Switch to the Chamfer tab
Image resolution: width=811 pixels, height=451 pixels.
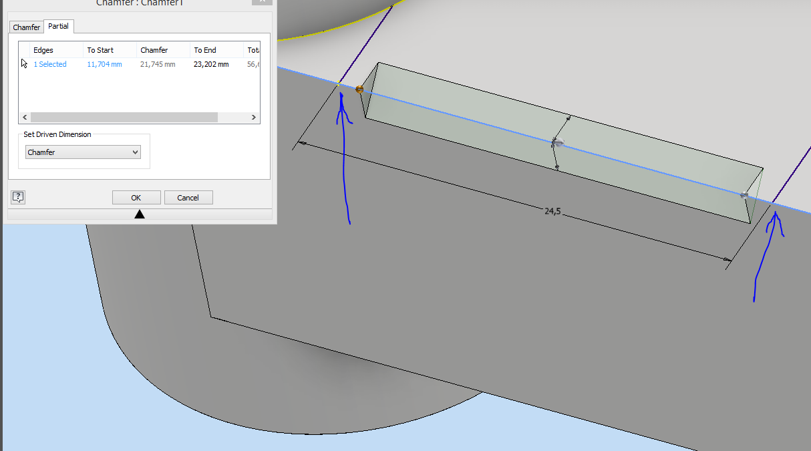point(25,27)
